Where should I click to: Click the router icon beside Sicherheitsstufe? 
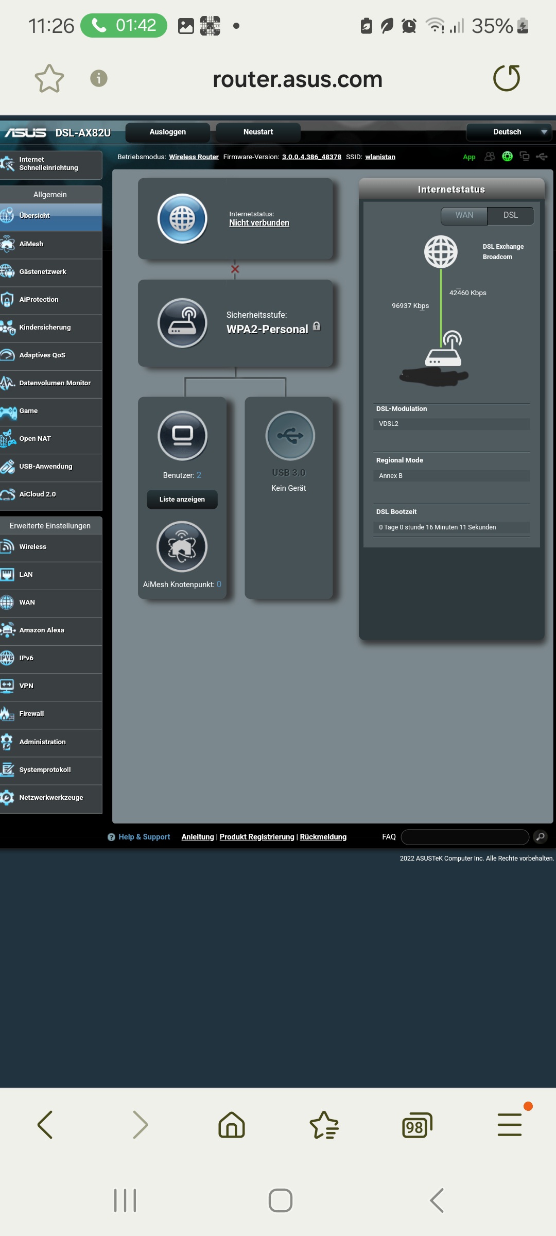click(x=182, y=323)
